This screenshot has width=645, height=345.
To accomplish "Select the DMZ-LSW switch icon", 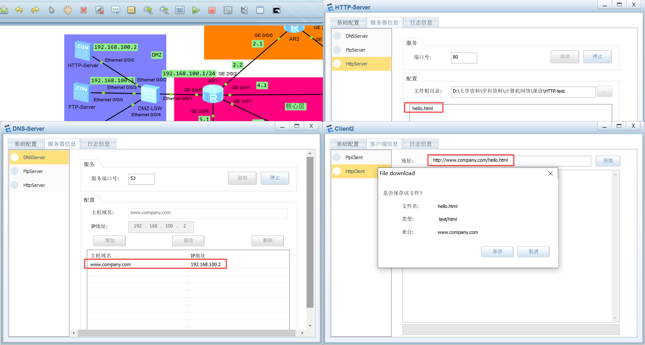I will (x=150, y=94).
